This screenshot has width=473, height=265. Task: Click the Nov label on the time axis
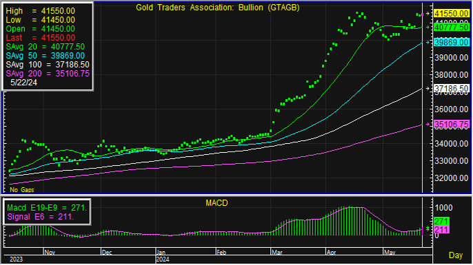[x=50, y=253]
